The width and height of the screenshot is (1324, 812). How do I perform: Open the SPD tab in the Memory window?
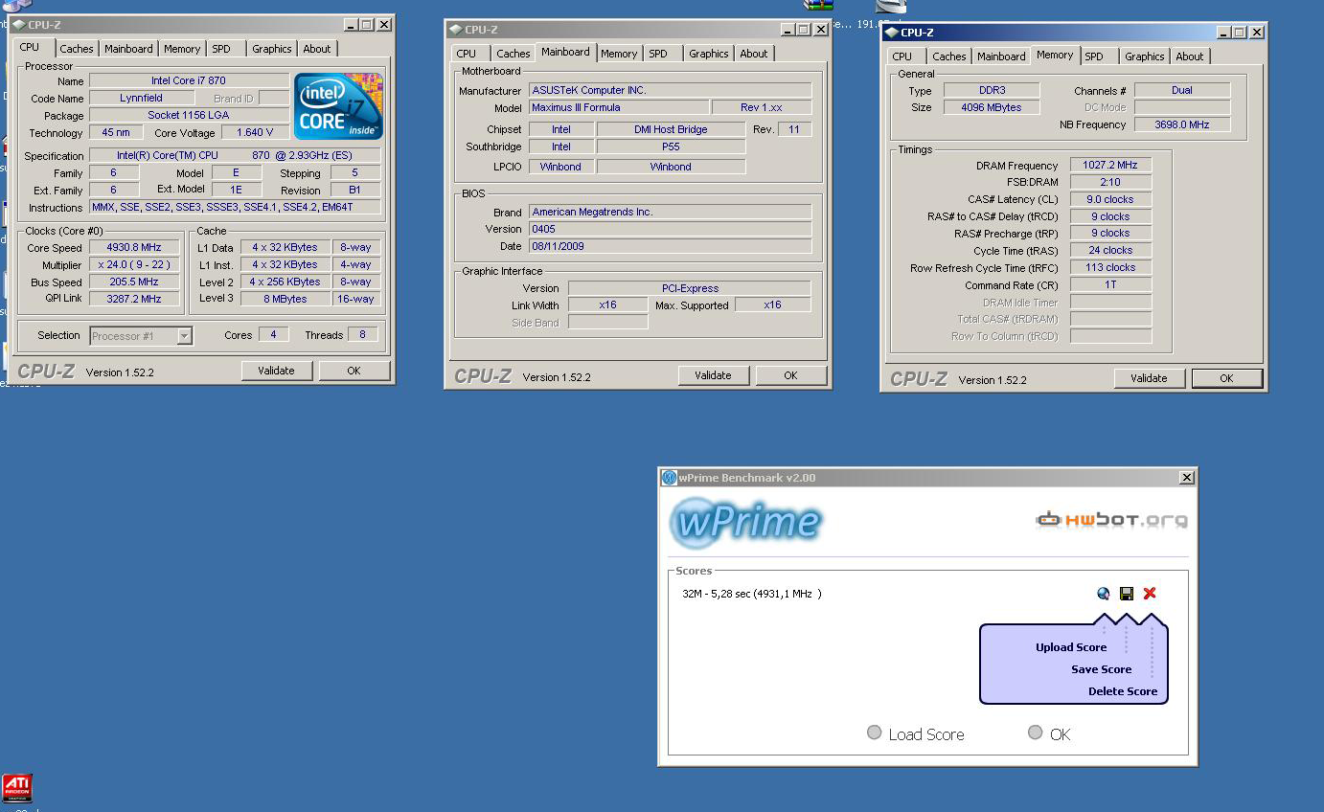(1094, 56)
